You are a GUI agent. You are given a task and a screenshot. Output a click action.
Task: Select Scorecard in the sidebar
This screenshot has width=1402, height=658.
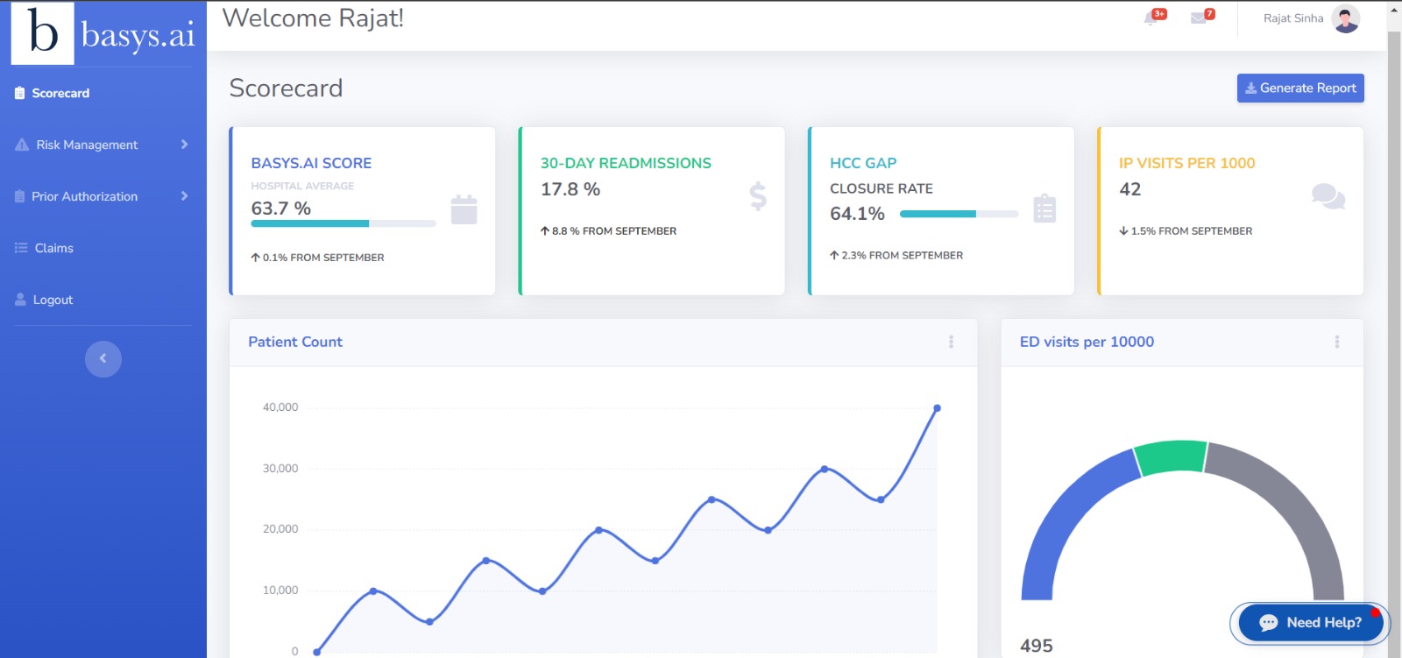(x=60, y=93)
